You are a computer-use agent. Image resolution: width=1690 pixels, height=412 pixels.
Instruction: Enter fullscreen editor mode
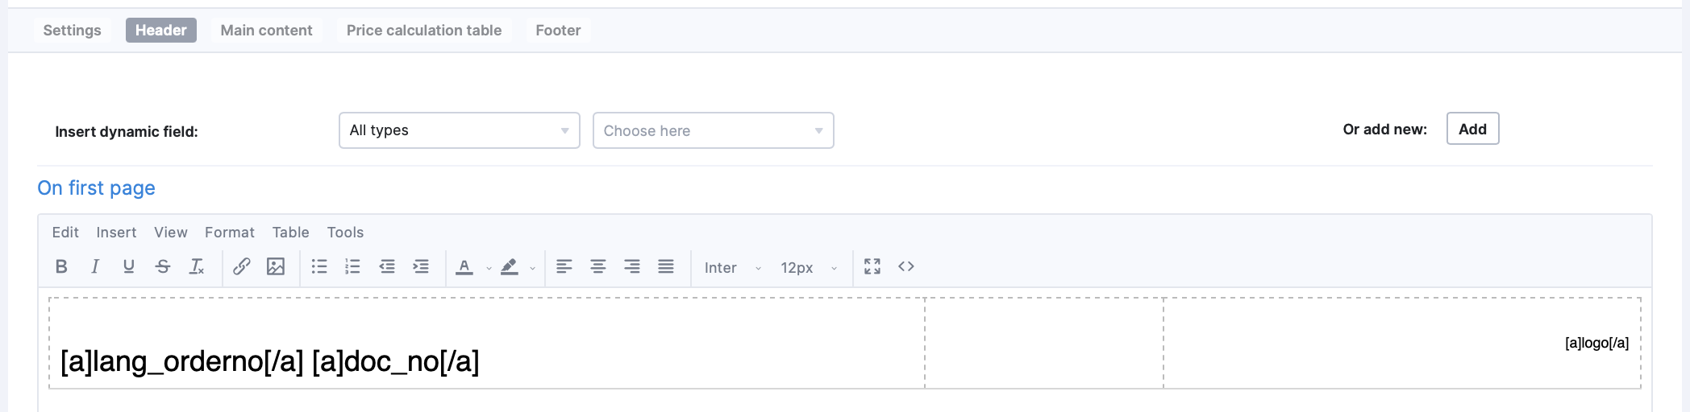pyautogui.click(x=872, y=267)
